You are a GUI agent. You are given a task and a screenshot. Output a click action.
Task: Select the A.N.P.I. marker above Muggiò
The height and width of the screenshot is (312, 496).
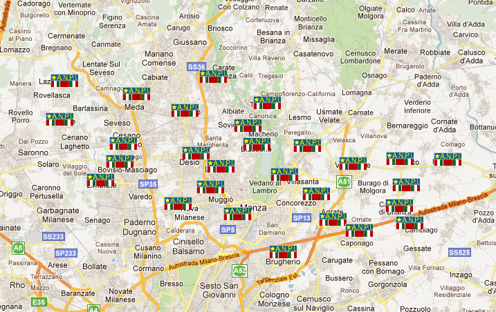(211, 187)
